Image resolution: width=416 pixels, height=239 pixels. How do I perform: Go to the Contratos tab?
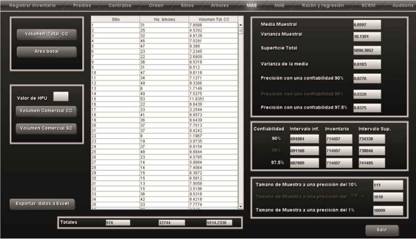click(120, 6)
